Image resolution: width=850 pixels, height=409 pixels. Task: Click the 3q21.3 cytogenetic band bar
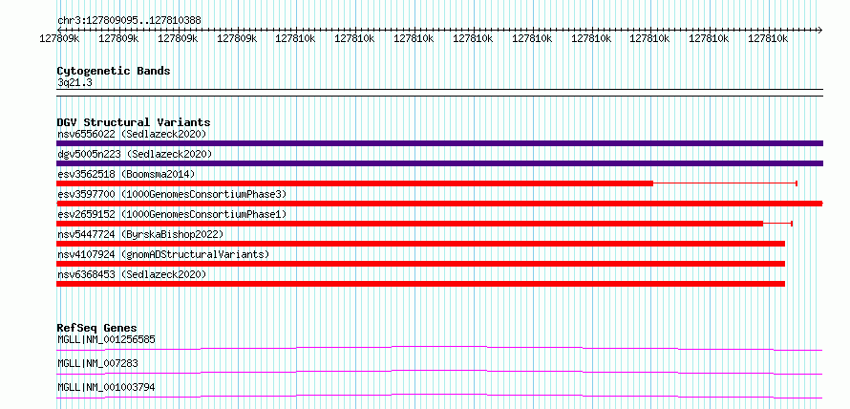tap(439, 93)
